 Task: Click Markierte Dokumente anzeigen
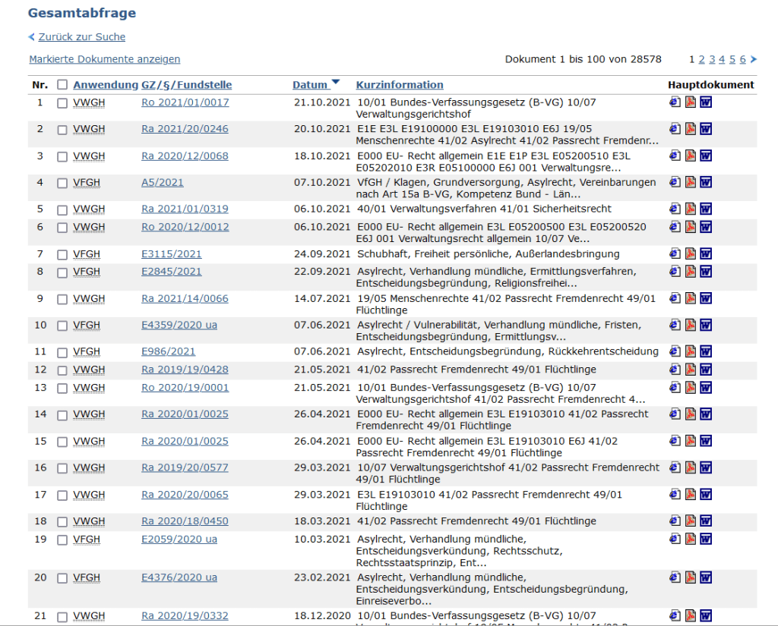105,59
